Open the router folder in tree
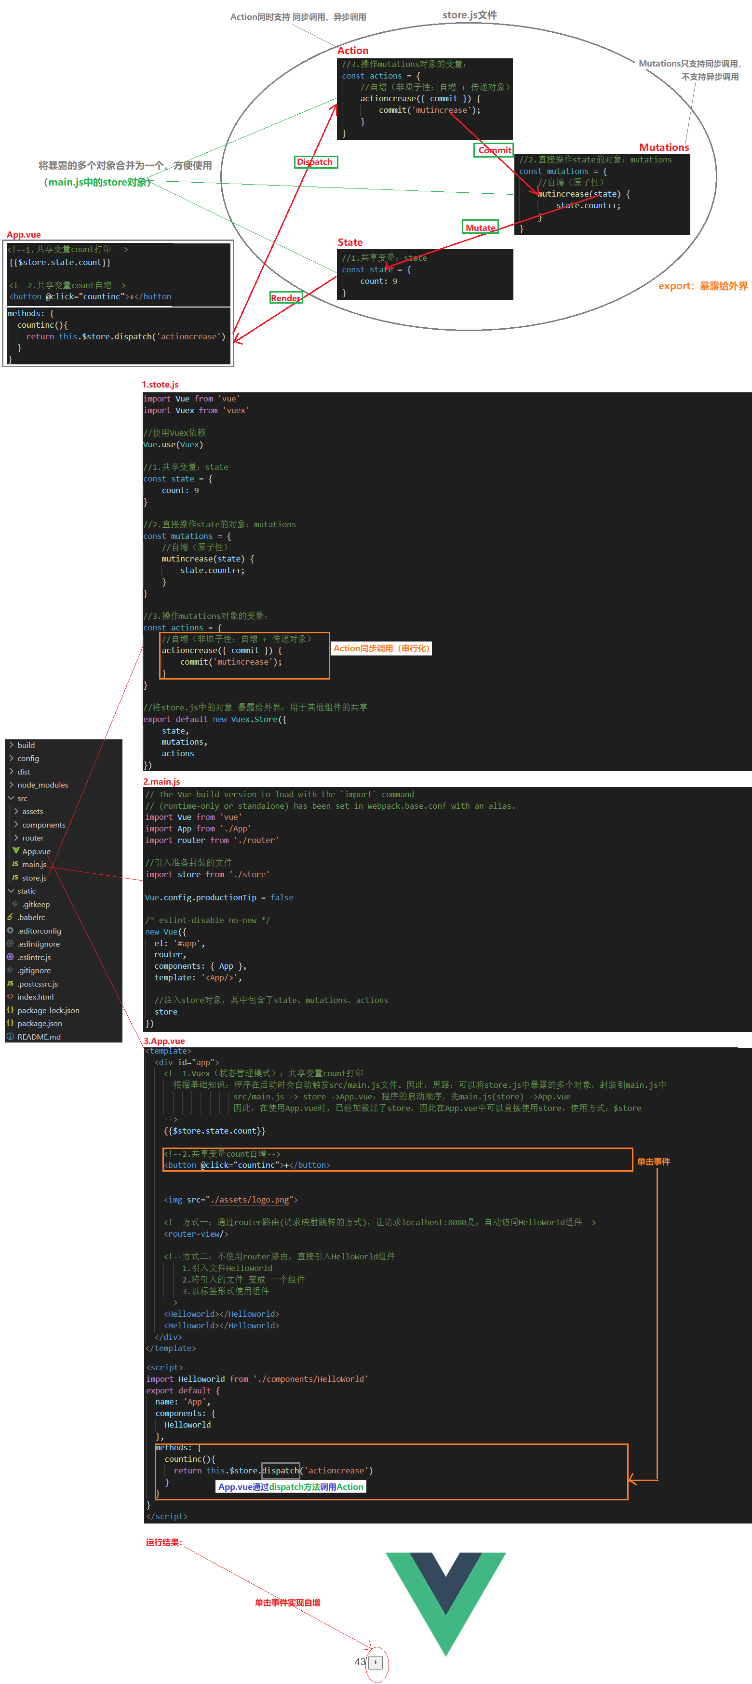Image resolution: width=752 pixels, height=1684 pixels. pos(33,838)
